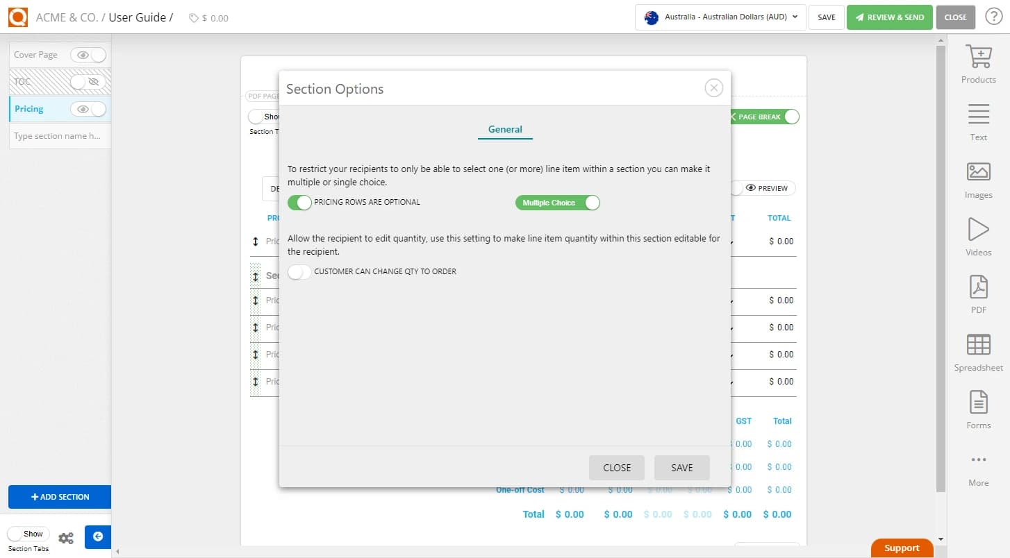Open the Spreadsheet tool
1010x558 pixels.
pos(978,352)
